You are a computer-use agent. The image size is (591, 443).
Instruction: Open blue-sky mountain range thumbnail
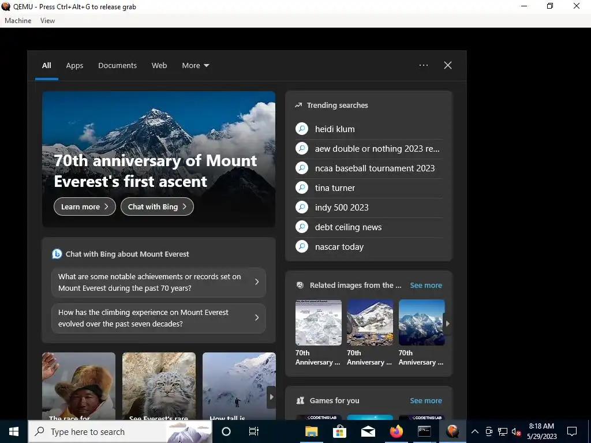point(422,322)
